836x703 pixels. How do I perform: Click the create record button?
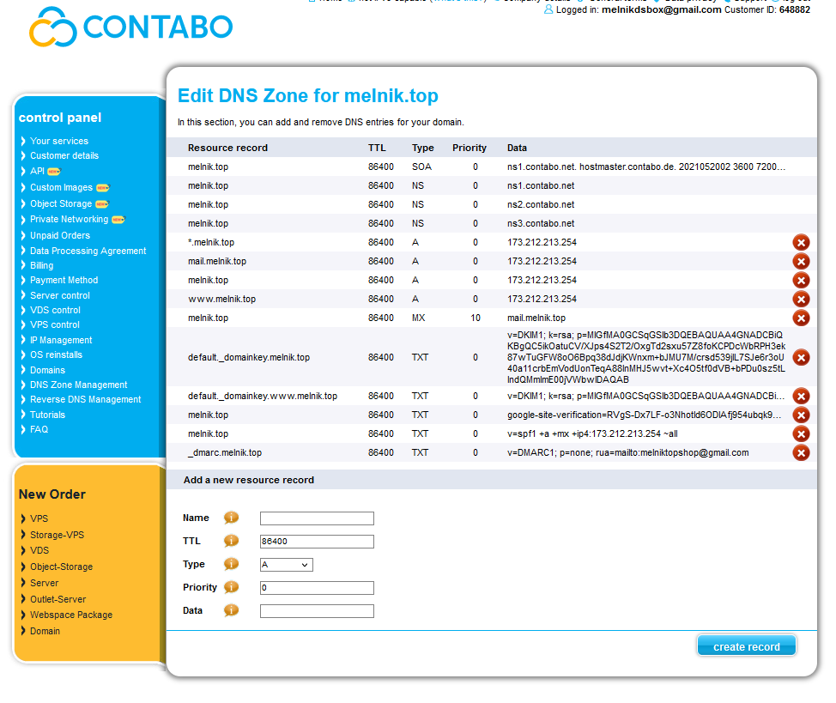746,646
